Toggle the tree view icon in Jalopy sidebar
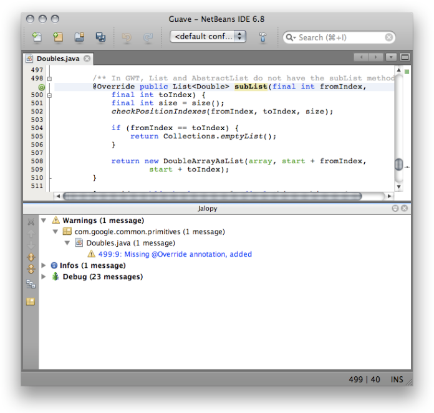Viewport: 434px width, 413px height. pos(31,284)
